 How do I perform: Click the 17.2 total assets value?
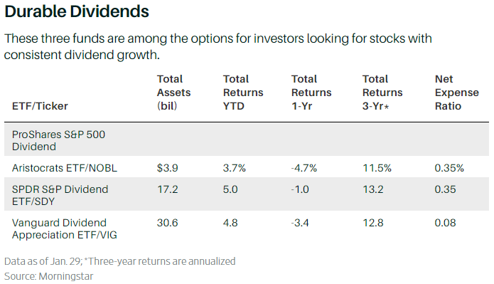pyautogui.click(x=167, y=189)
